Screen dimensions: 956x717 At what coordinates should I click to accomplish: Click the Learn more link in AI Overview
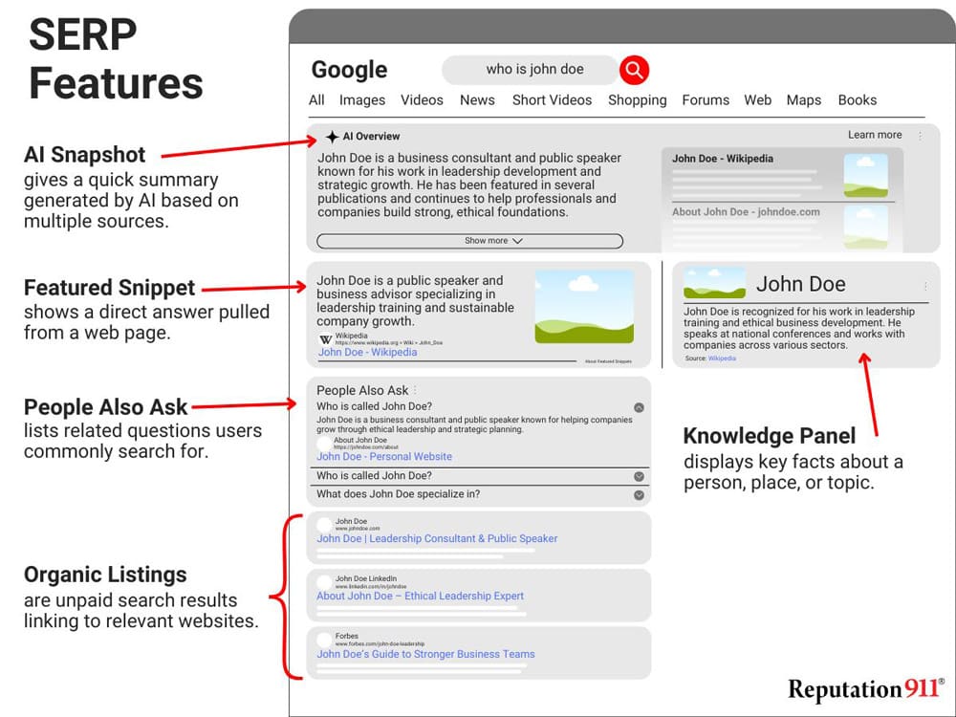tap(875, 135)
